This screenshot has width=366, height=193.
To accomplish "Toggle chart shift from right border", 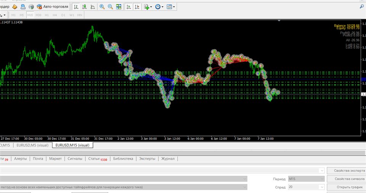I will point(136,6).
